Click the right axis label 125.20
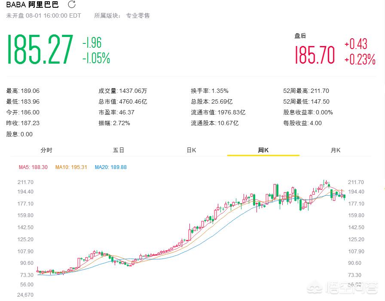 (356, 240)
